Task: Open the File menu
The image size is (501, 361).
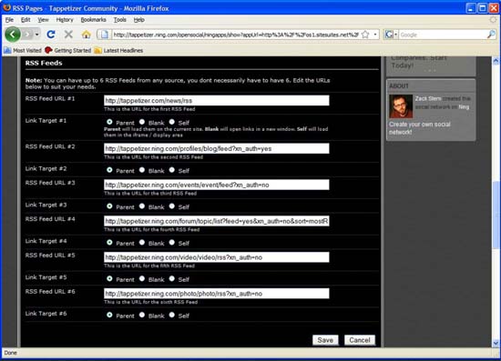Action: [x=9, y=20]
